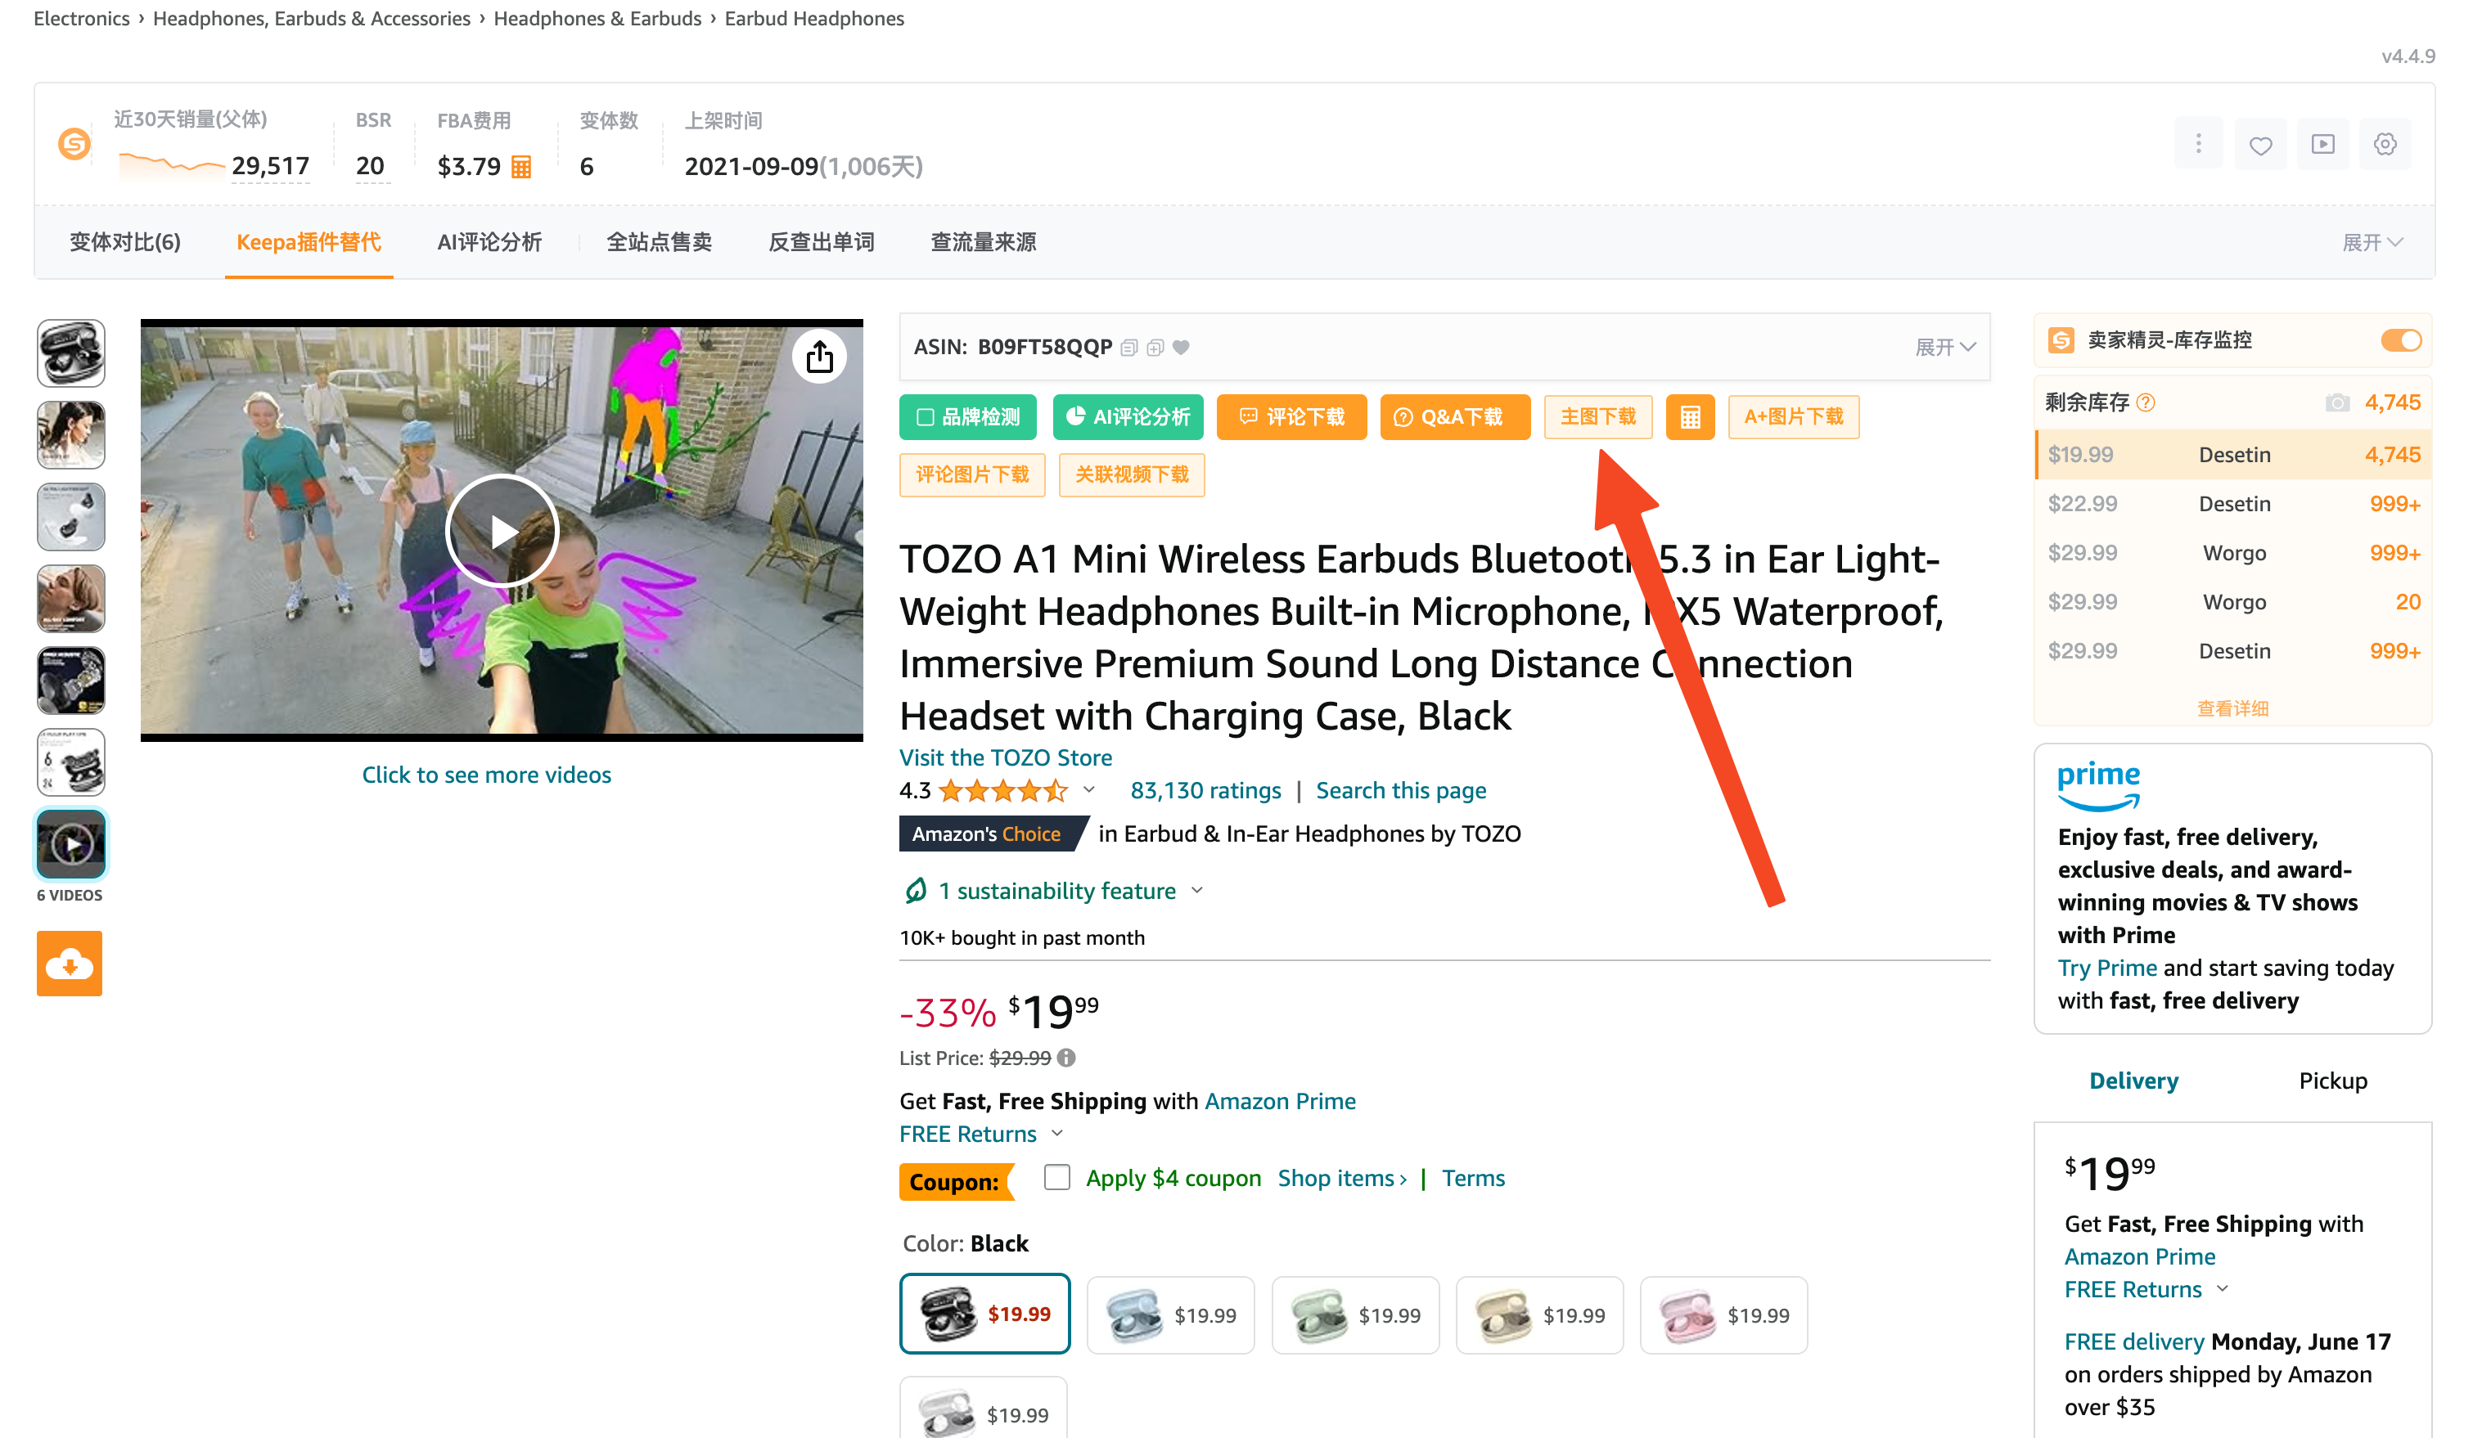The height and width of the screenshot is (1438, 2473).
Task: Click the heart favorite icon in the top toolbar
Action: 2260,144
